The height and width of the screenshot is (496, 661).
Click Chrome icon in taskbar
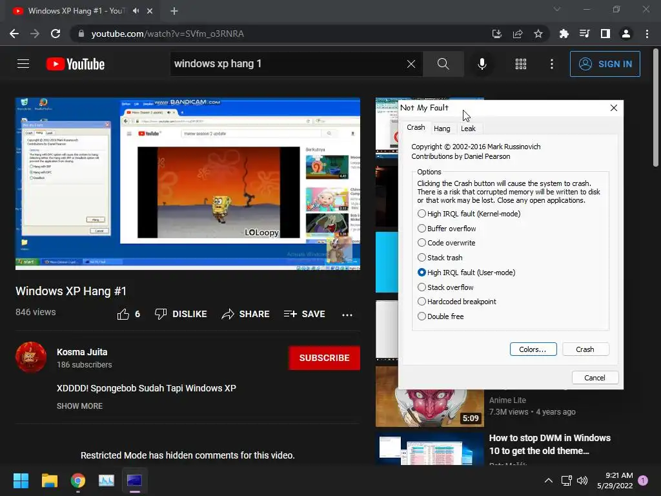(x=78, y=480)
